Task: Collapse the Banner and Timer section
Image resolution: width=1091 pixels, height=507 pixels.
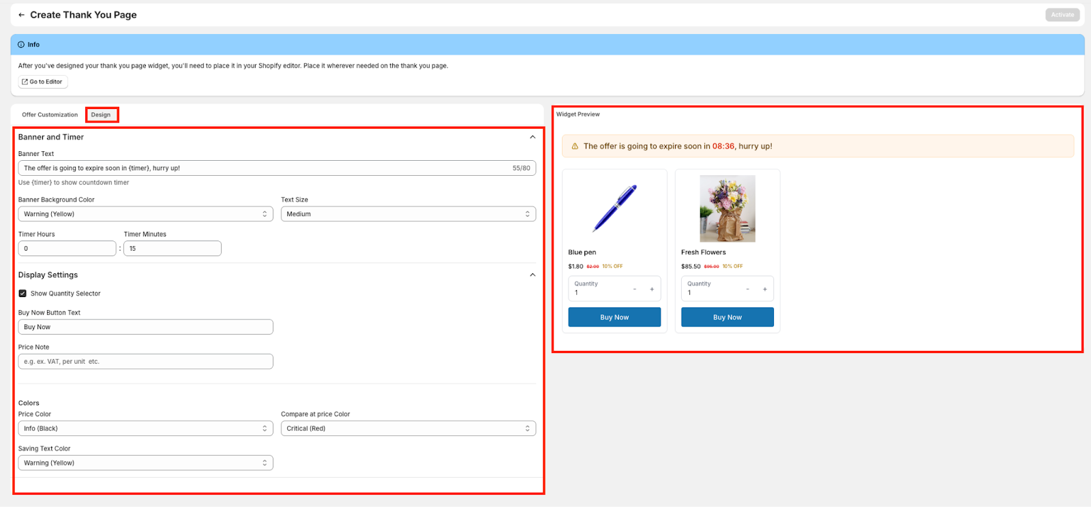Action: [x=533, y=137]
